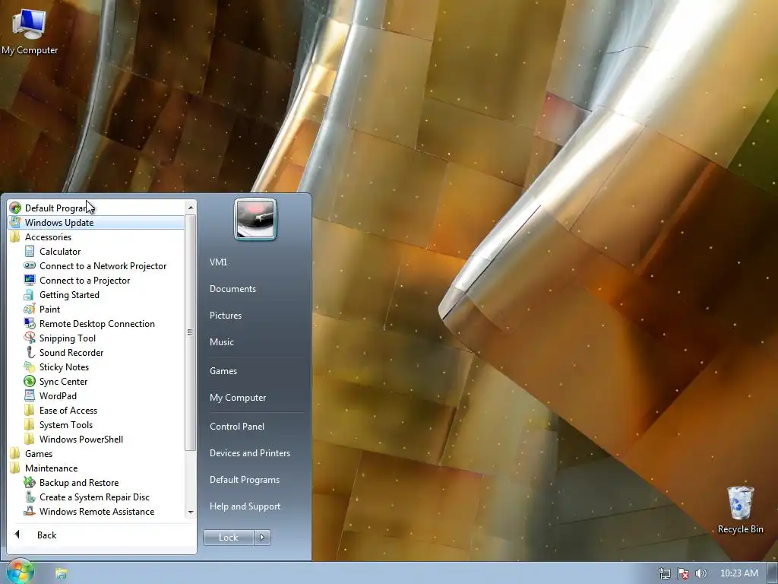Screen dimensions: 778x584
Task: Click the scroll up arrow in programs list
Action: (191, 207)
